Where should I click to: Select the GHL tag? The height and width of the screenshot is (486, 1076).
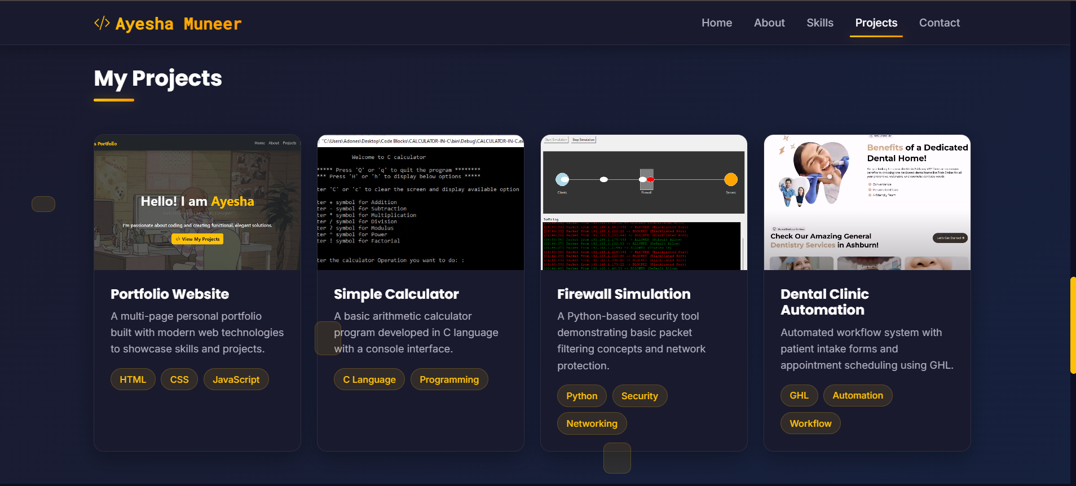(799, 395)
